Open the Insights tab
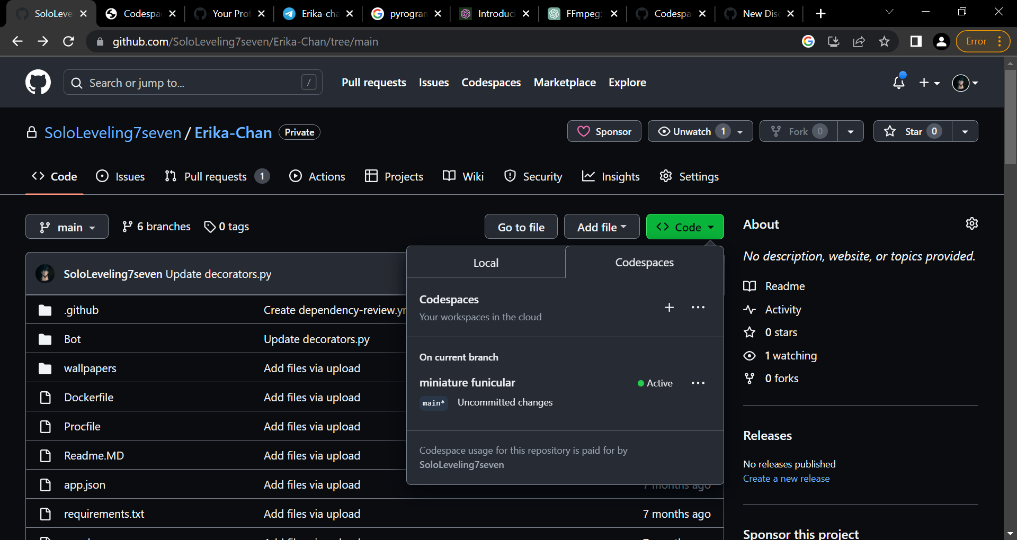 [611, 176]
